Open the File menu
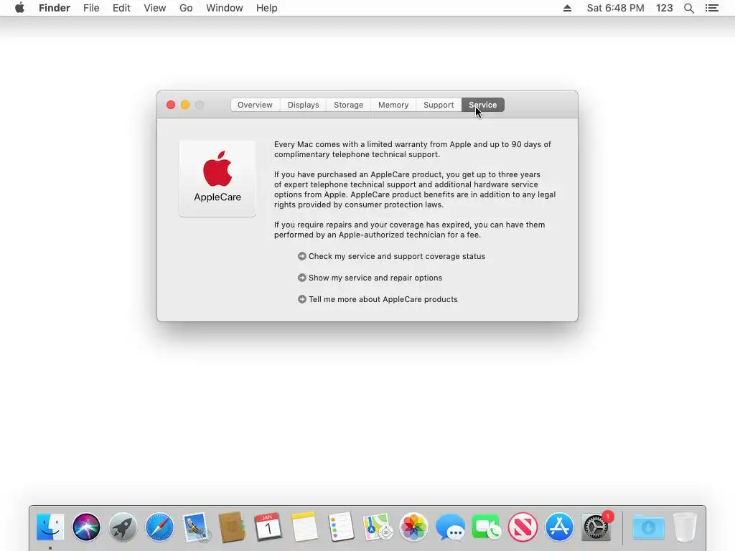 pos(91,8)
